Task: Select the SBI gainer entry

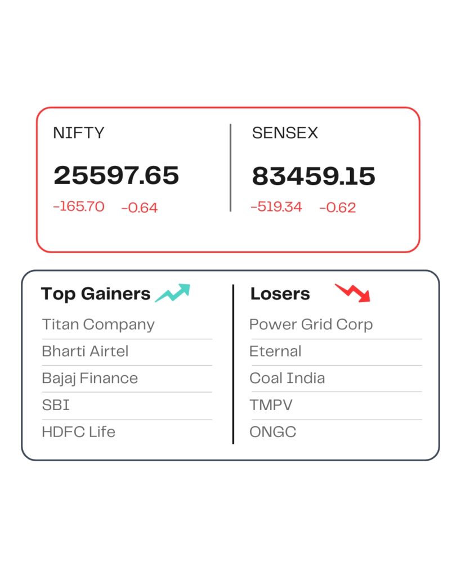Action: pyautogui.click(x=56, y=405)
